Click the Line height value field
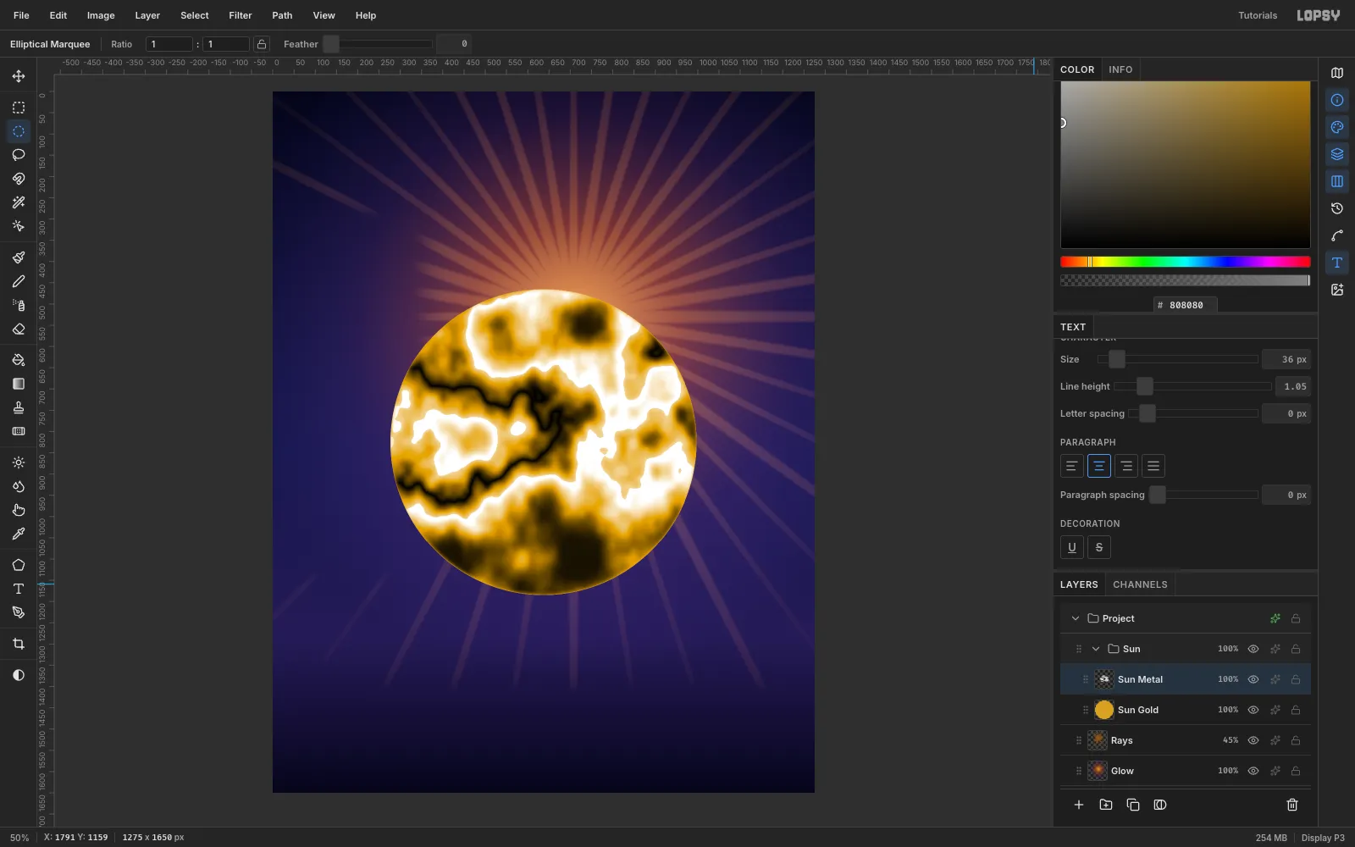 click(1293, 386)
